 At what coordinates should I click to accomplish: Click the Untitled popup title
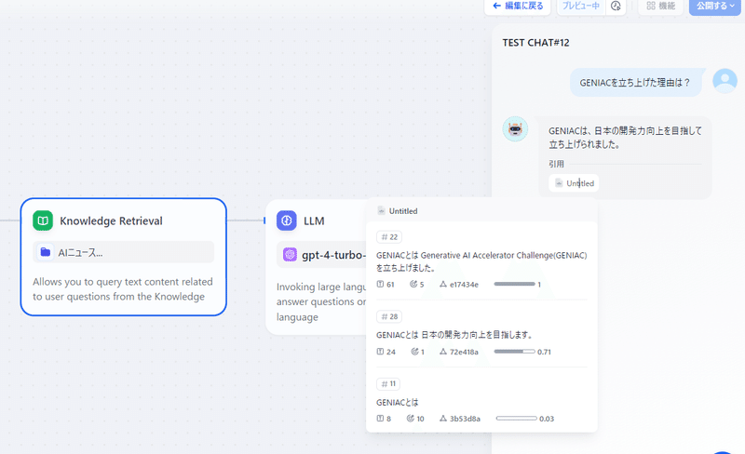[x=403, y=211]
